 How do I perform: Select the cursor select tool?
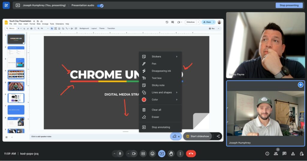coord(52,29)
